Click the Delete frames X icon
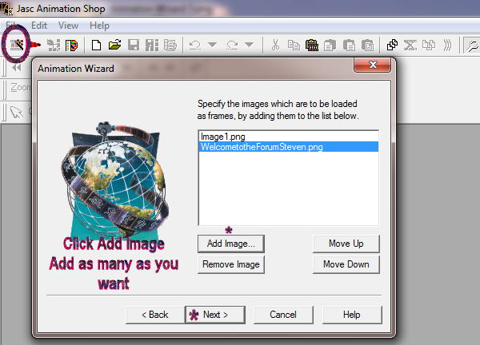The image size is (480, 345). pyautogui.click(x=410, y=46)
